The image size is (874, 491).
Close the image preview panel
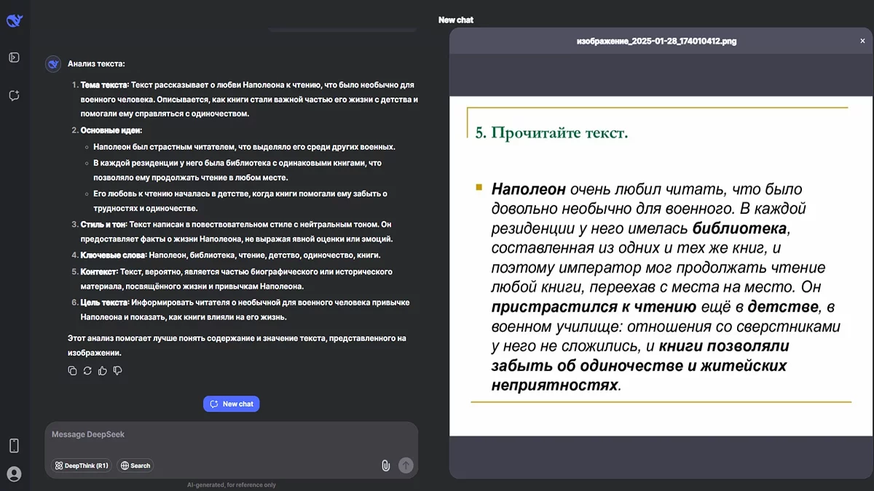[862, 41]
